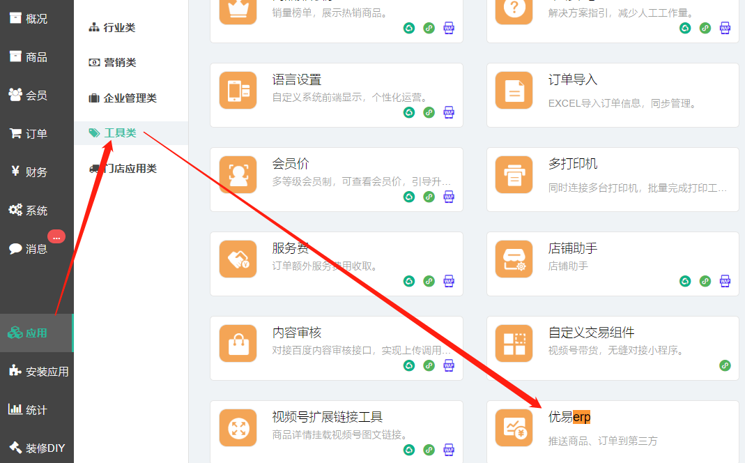Click the 多打印机 printer icon
The height and width of the screenshot is (463, 745).
514,174
